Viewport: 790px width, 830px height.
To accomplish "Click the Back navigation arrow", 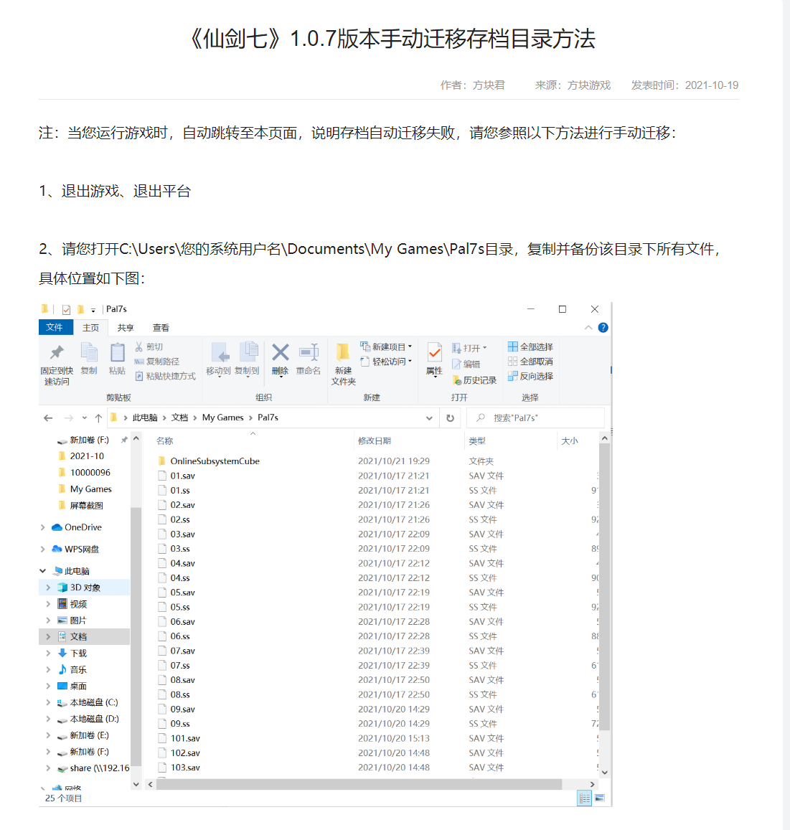I will pyautogui.click(x=48, y=418).
